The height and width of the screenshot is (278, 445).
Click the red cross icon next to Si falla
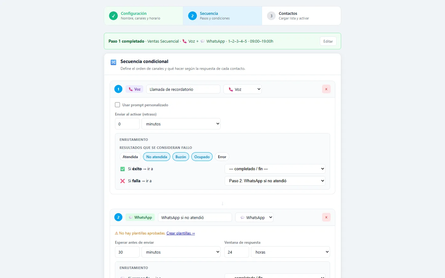tap(123, 181)
